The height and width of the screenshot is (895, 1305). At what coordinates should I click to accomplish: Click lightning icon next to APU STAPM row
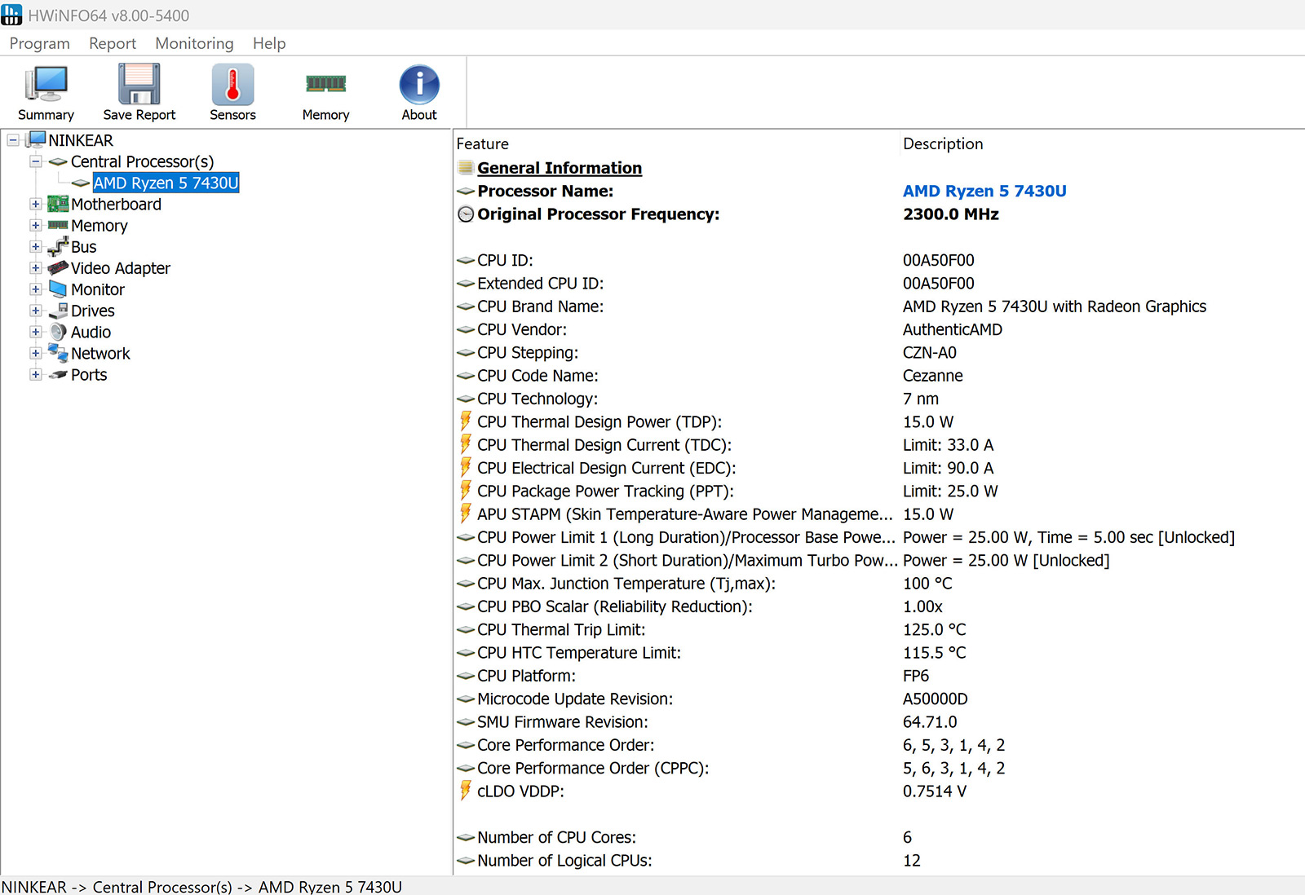[x=466, y=514]
